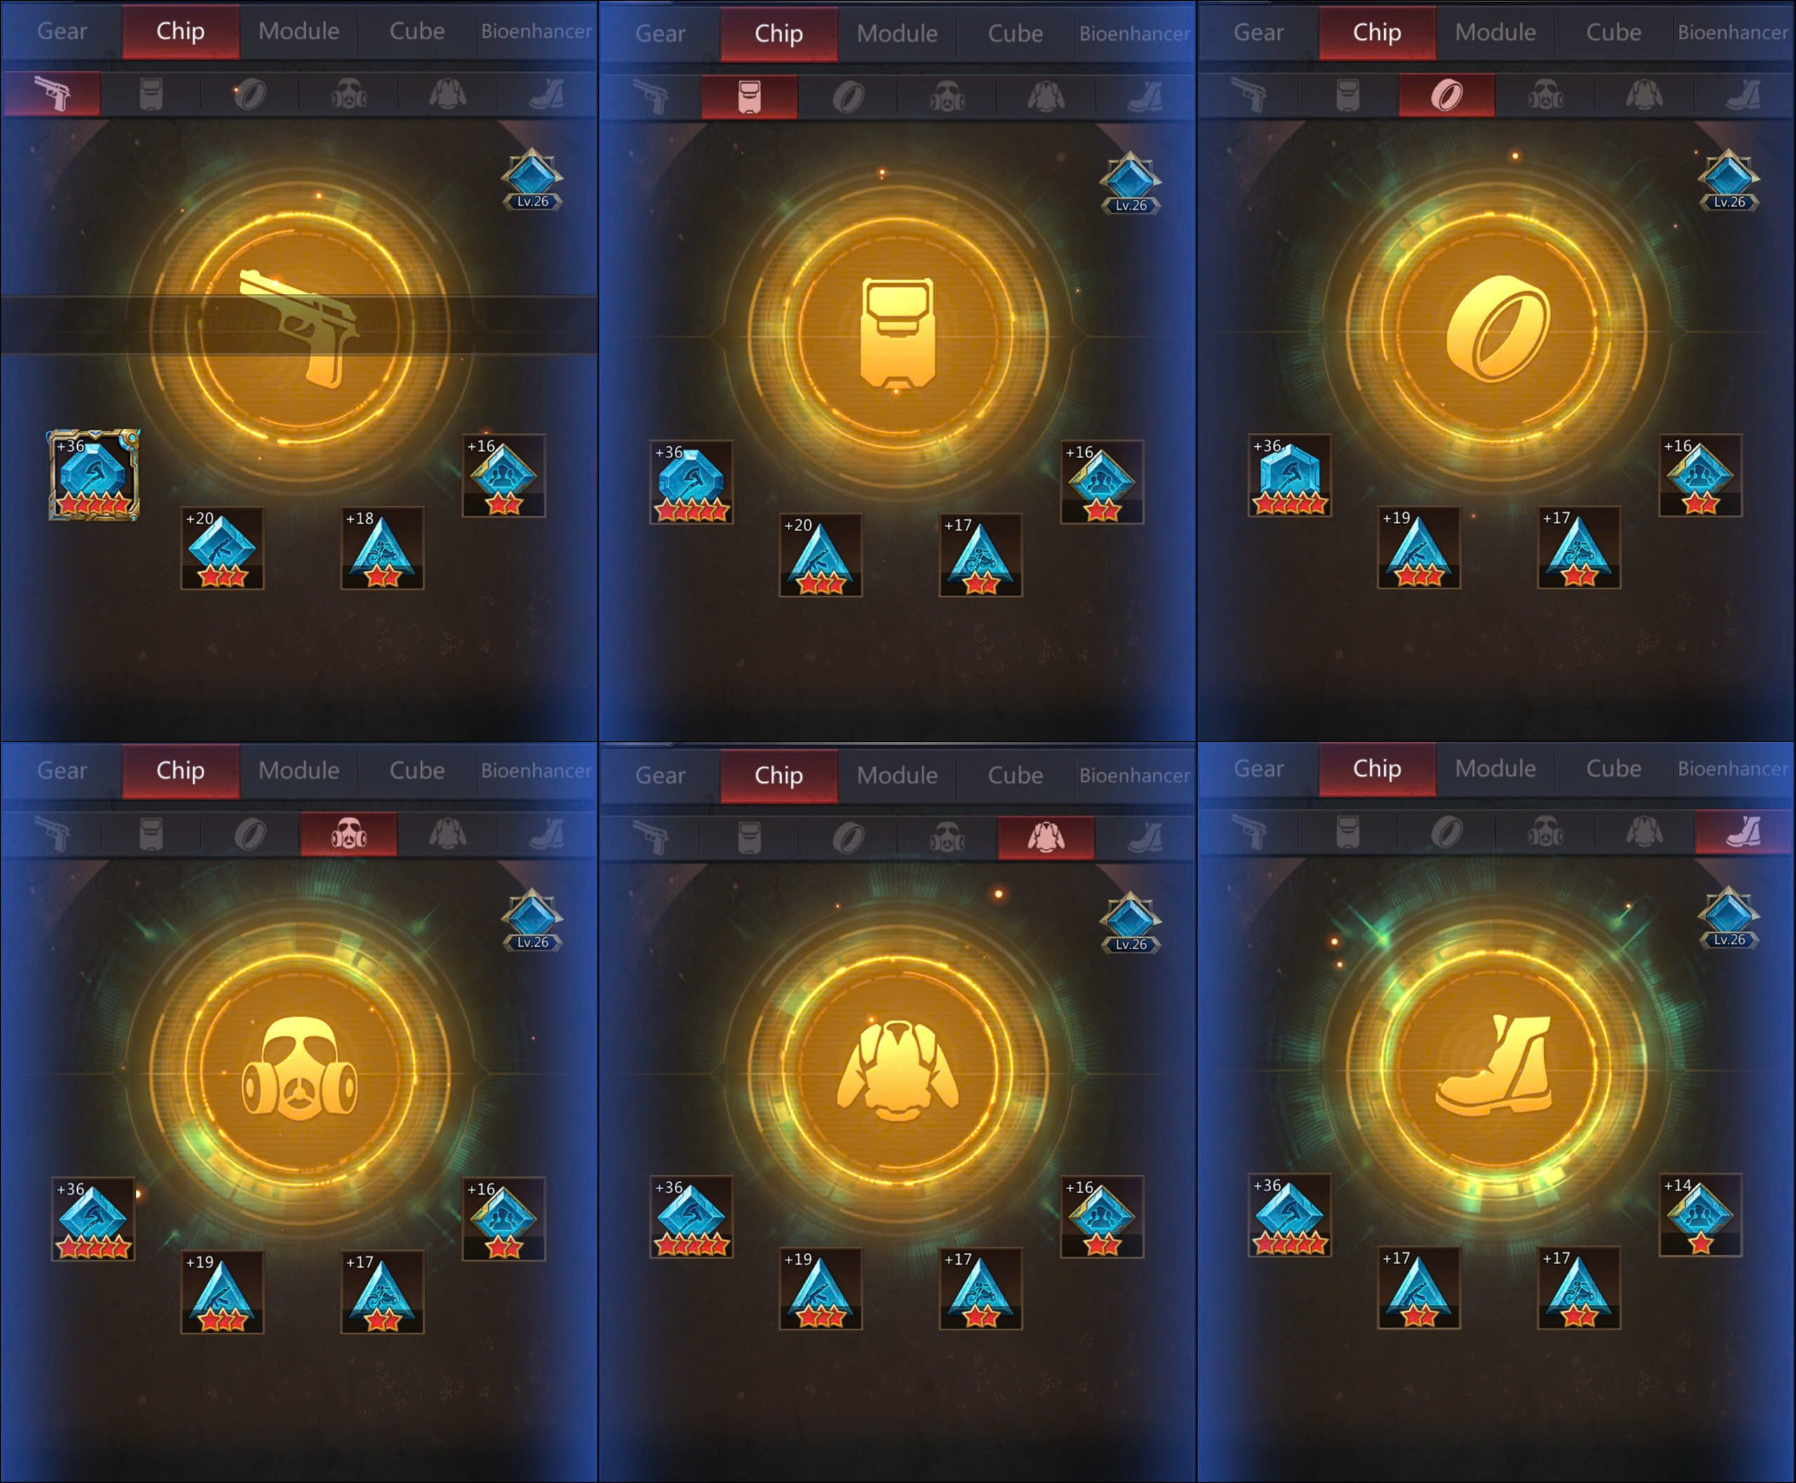The image size is (1796, 1483).
Task: Choose the highlighted red gas mask slot tab
Action: click(x=349, y=834)
